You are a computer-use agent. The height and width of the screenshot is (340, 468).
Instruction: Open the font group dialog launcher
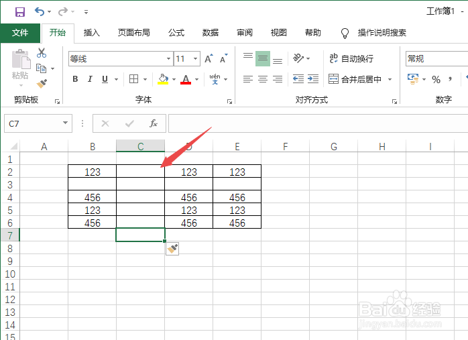(x=229, y=102)
